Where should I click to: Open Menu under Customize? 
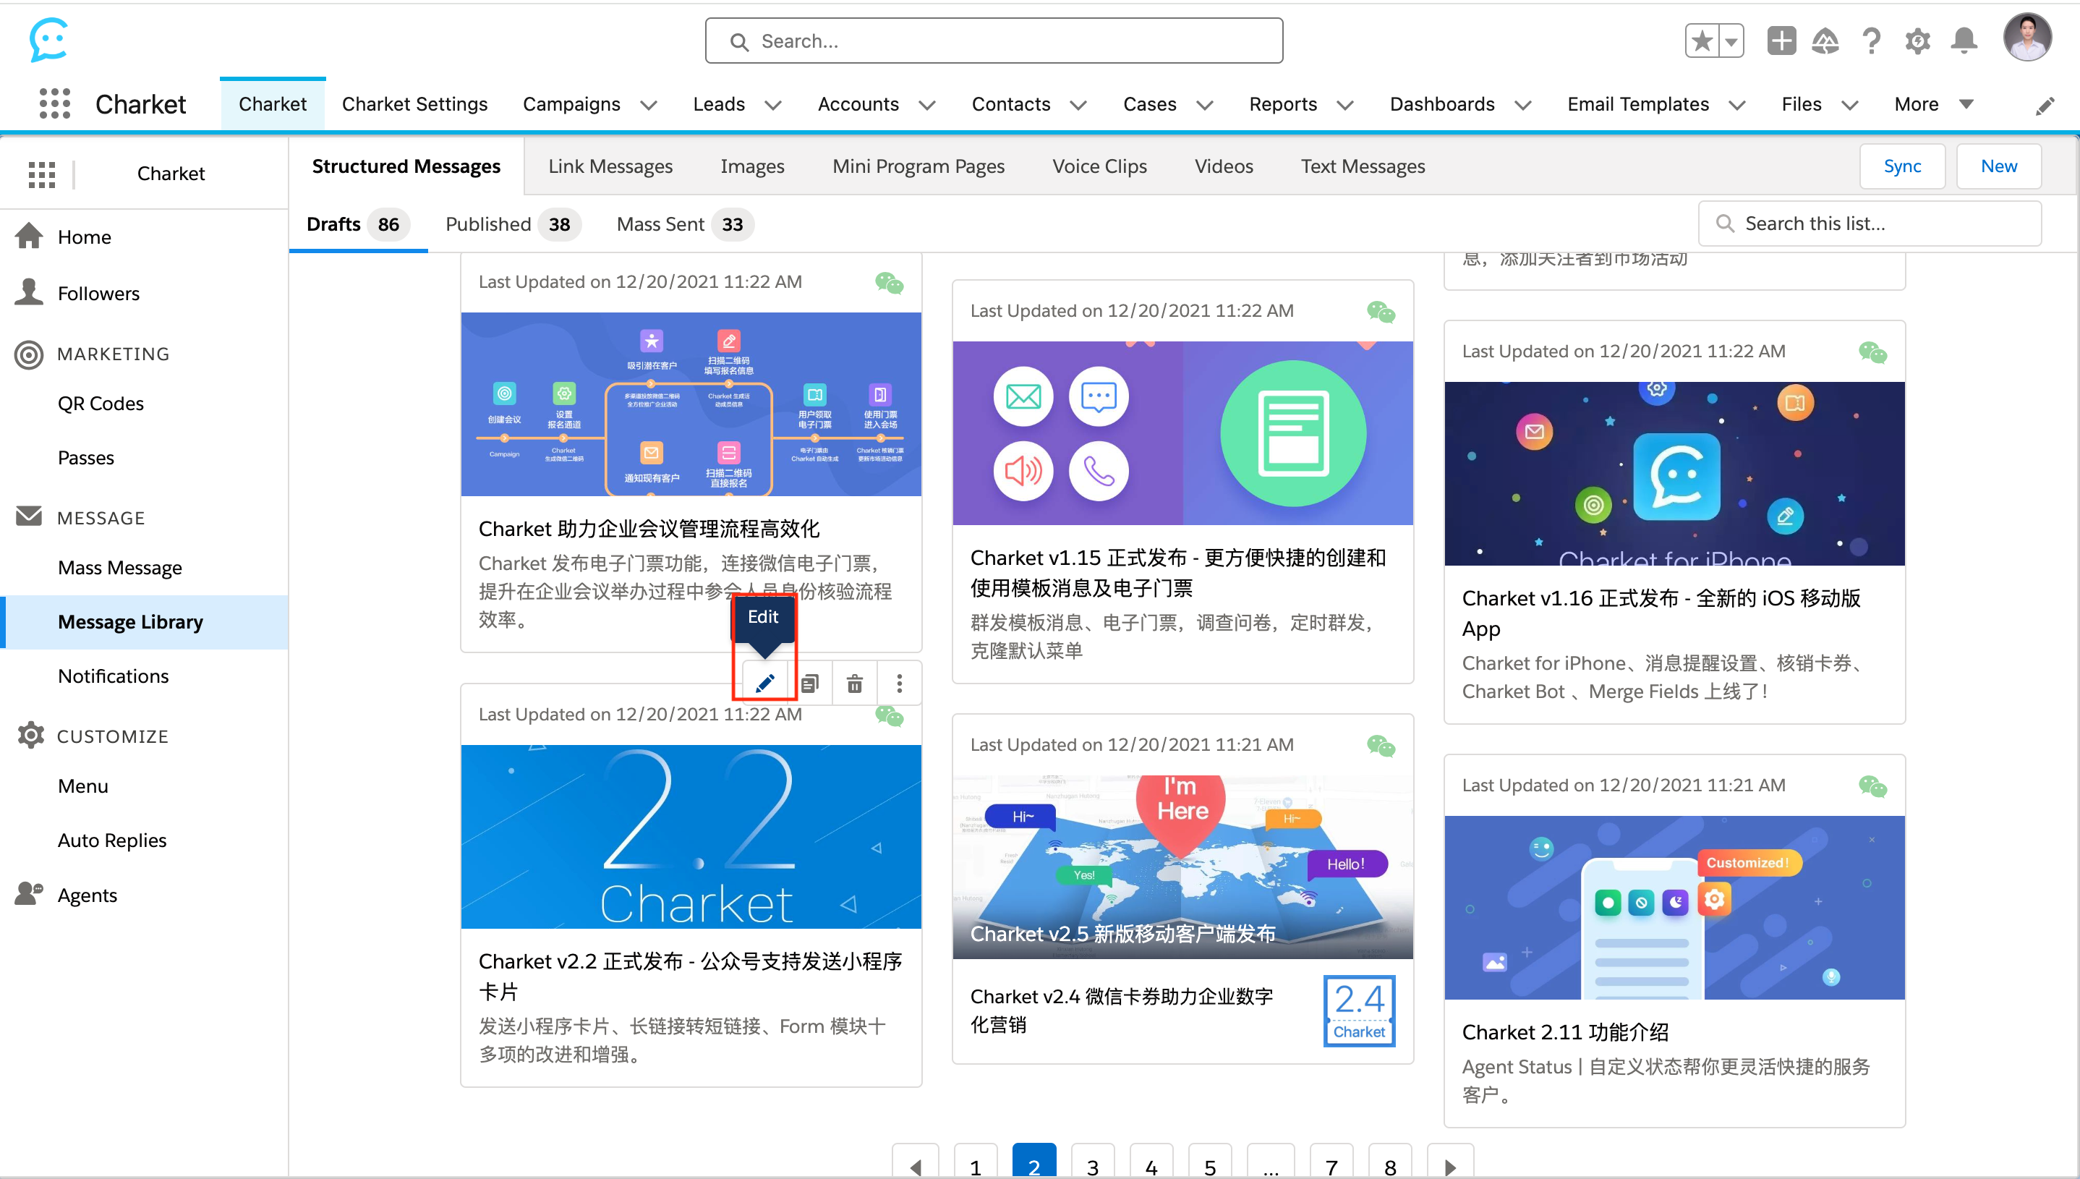click(x=82, y=786)
